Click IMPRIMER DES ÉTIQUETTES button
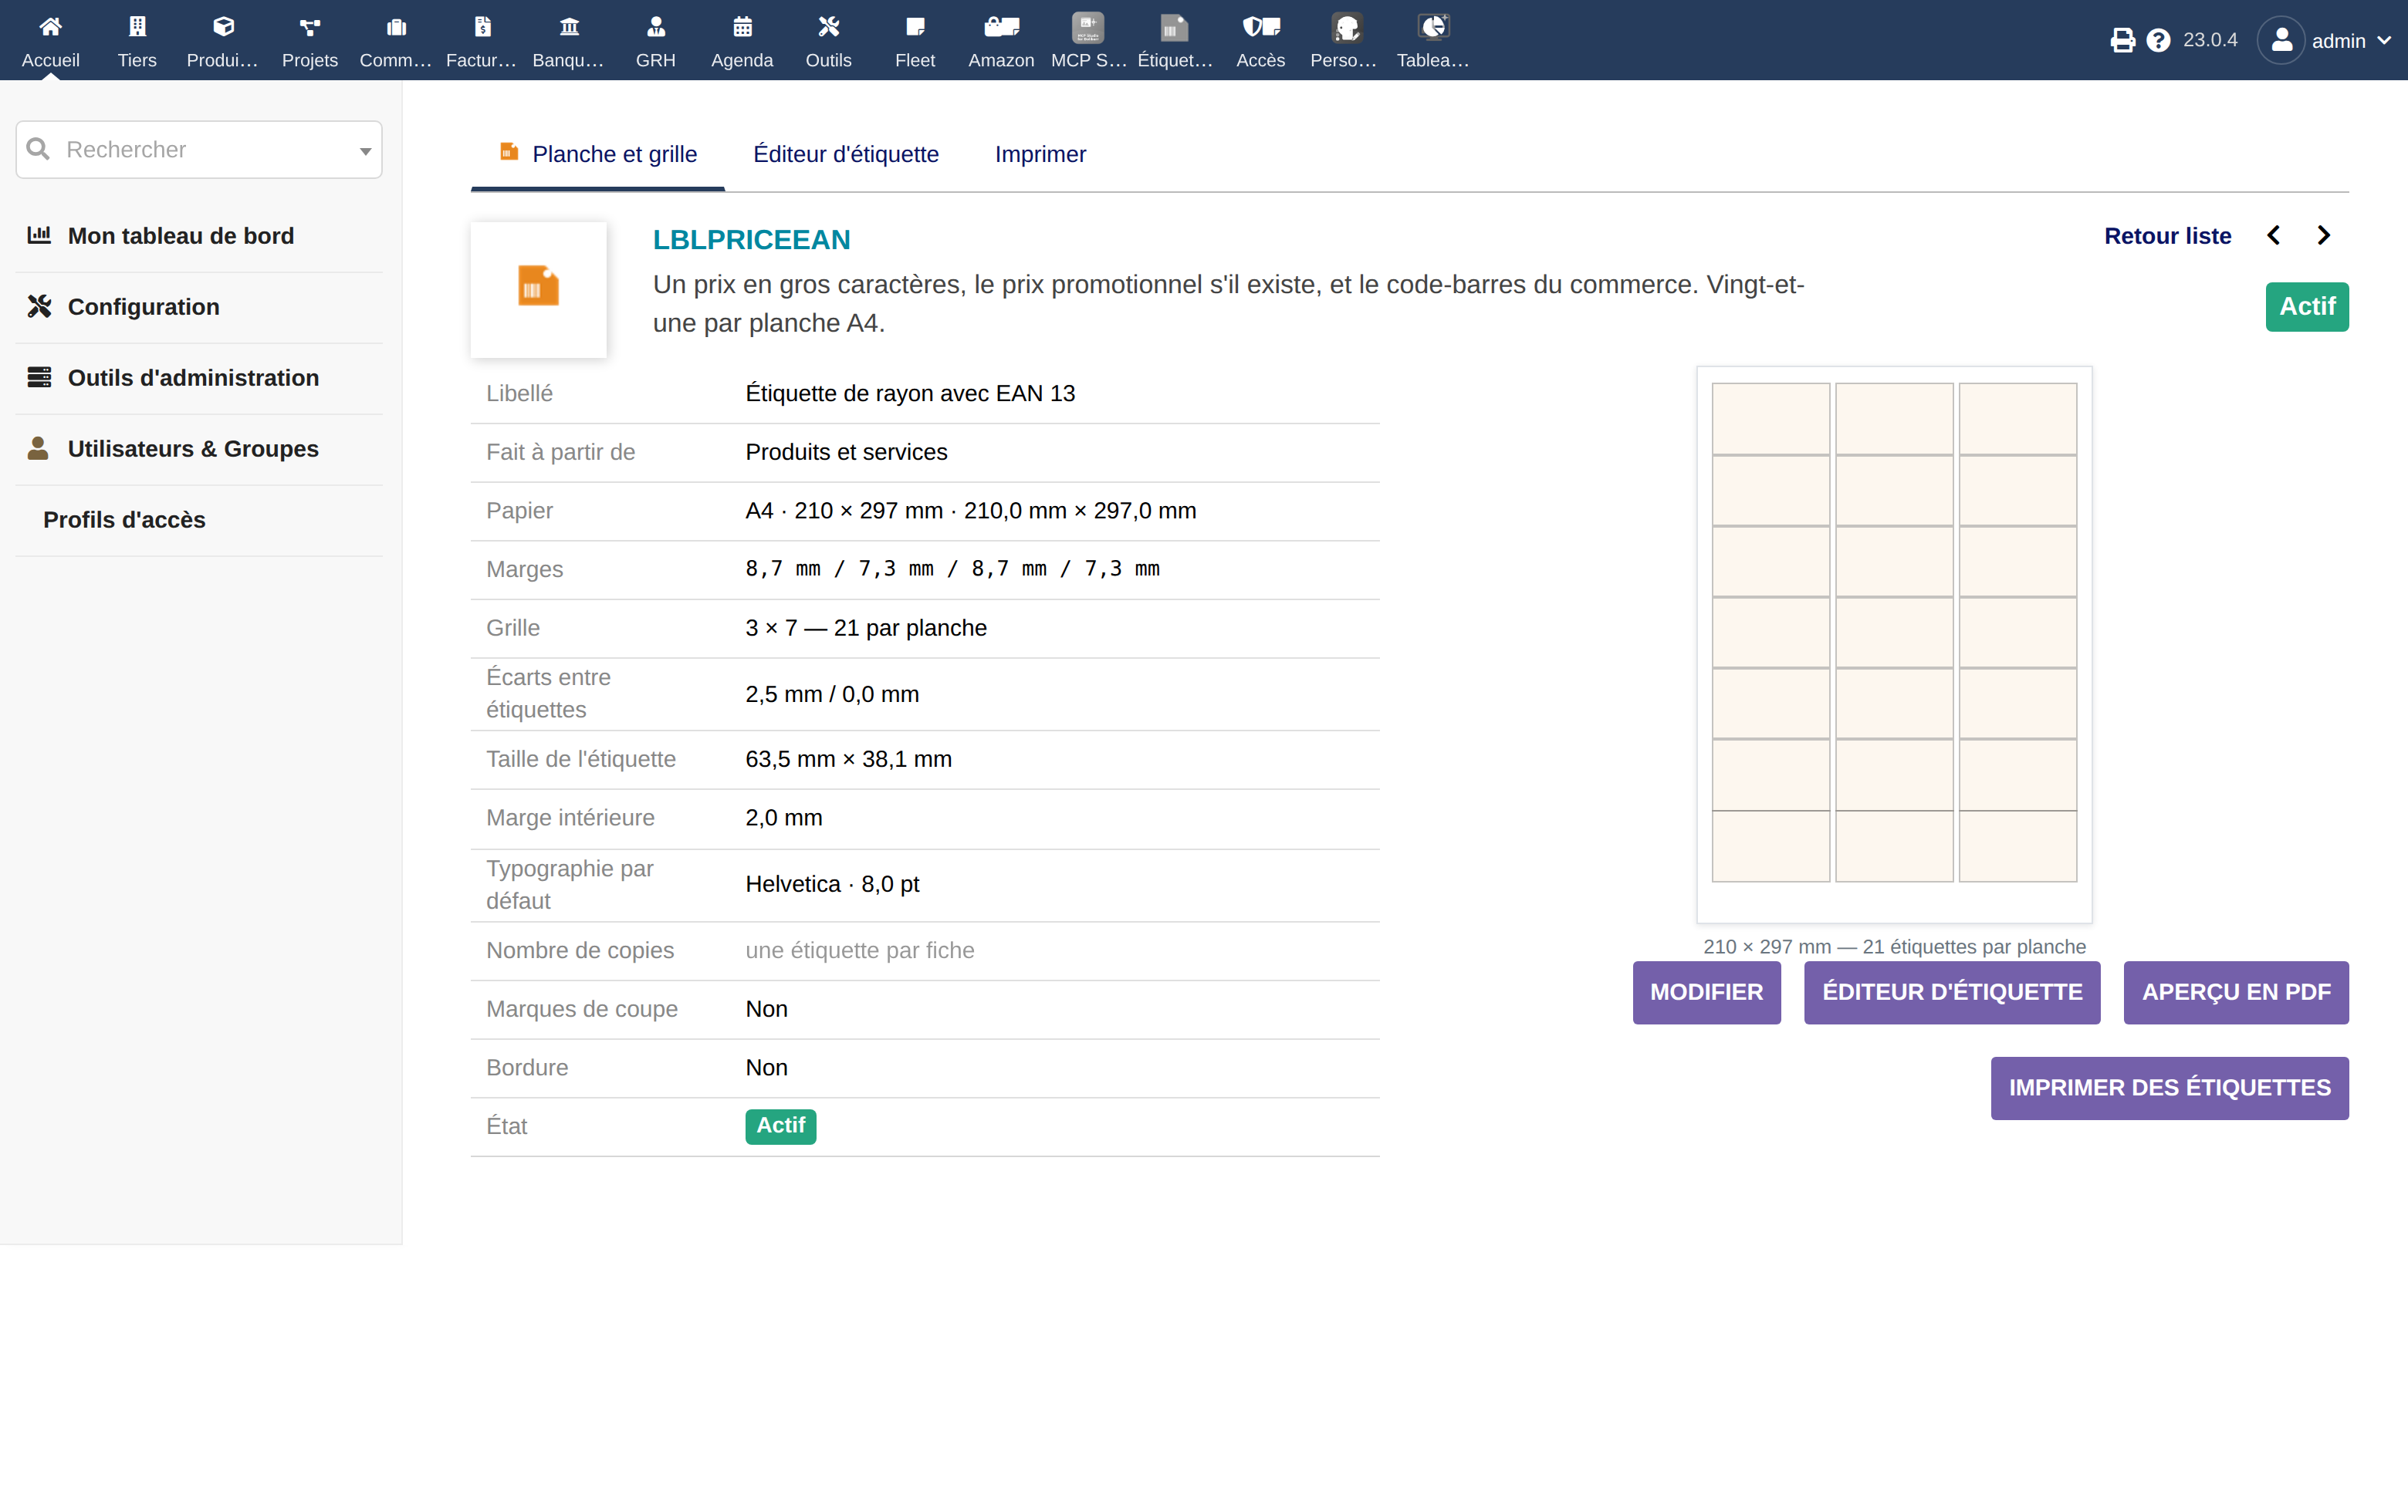This screenshot has height=1512, width=2408. point(2168,1087)
